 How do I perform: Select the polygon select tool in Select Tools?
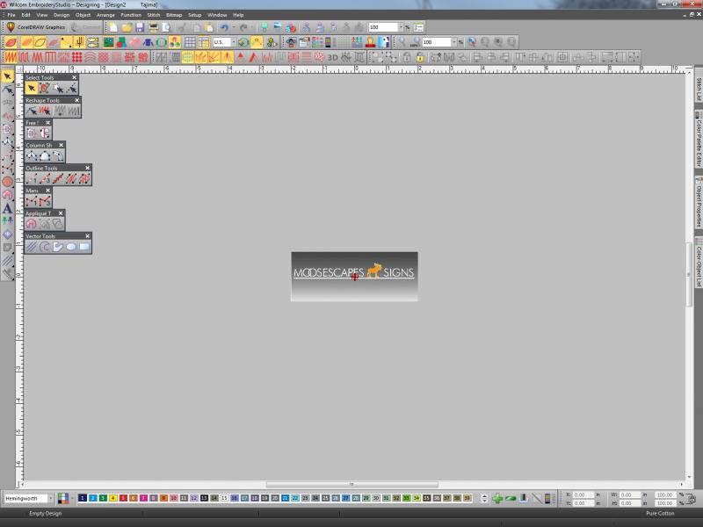[45, 89]
